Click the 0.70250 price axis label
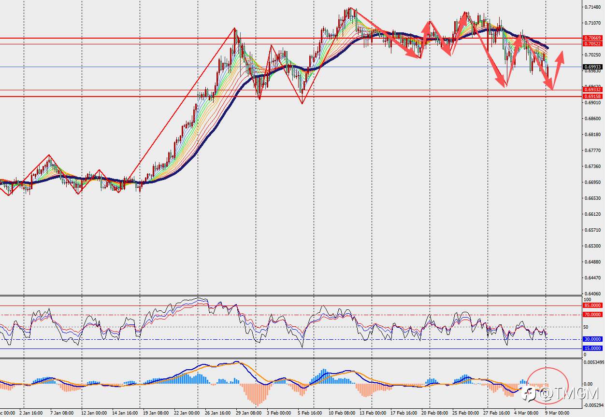Screen dimensions: 605x417 592,55
